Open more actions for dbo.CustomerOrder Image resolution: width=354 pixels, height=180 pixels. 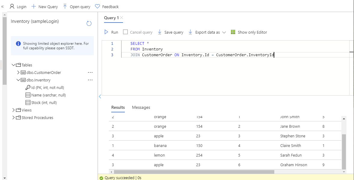pos(90,72)
